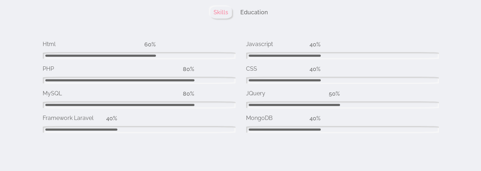Click the MySQL progress bar
The image size is (481, 171).
point(139,105)
